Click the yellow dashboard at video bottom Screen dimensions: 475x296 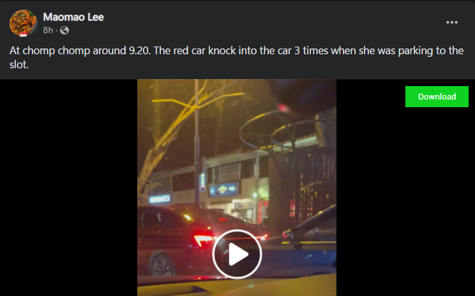[x=237, y=286]
